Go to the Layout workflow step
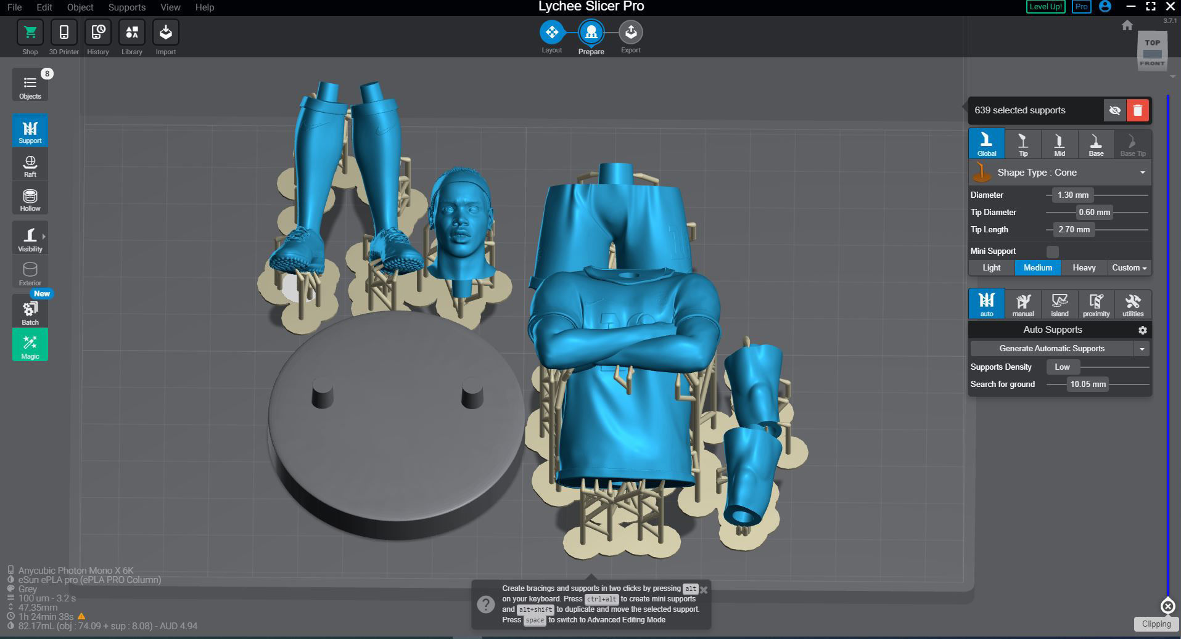Viewport: 1181px width, 639px height. 552,32
